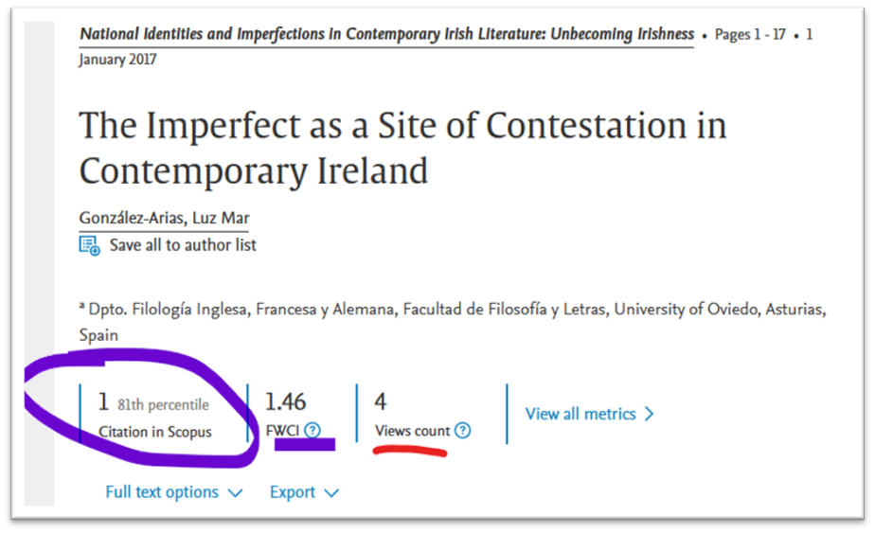Click the FWCI help question mark icon
Image resolution: width=875 pixels, height=533 pixels.
(312, 431)
